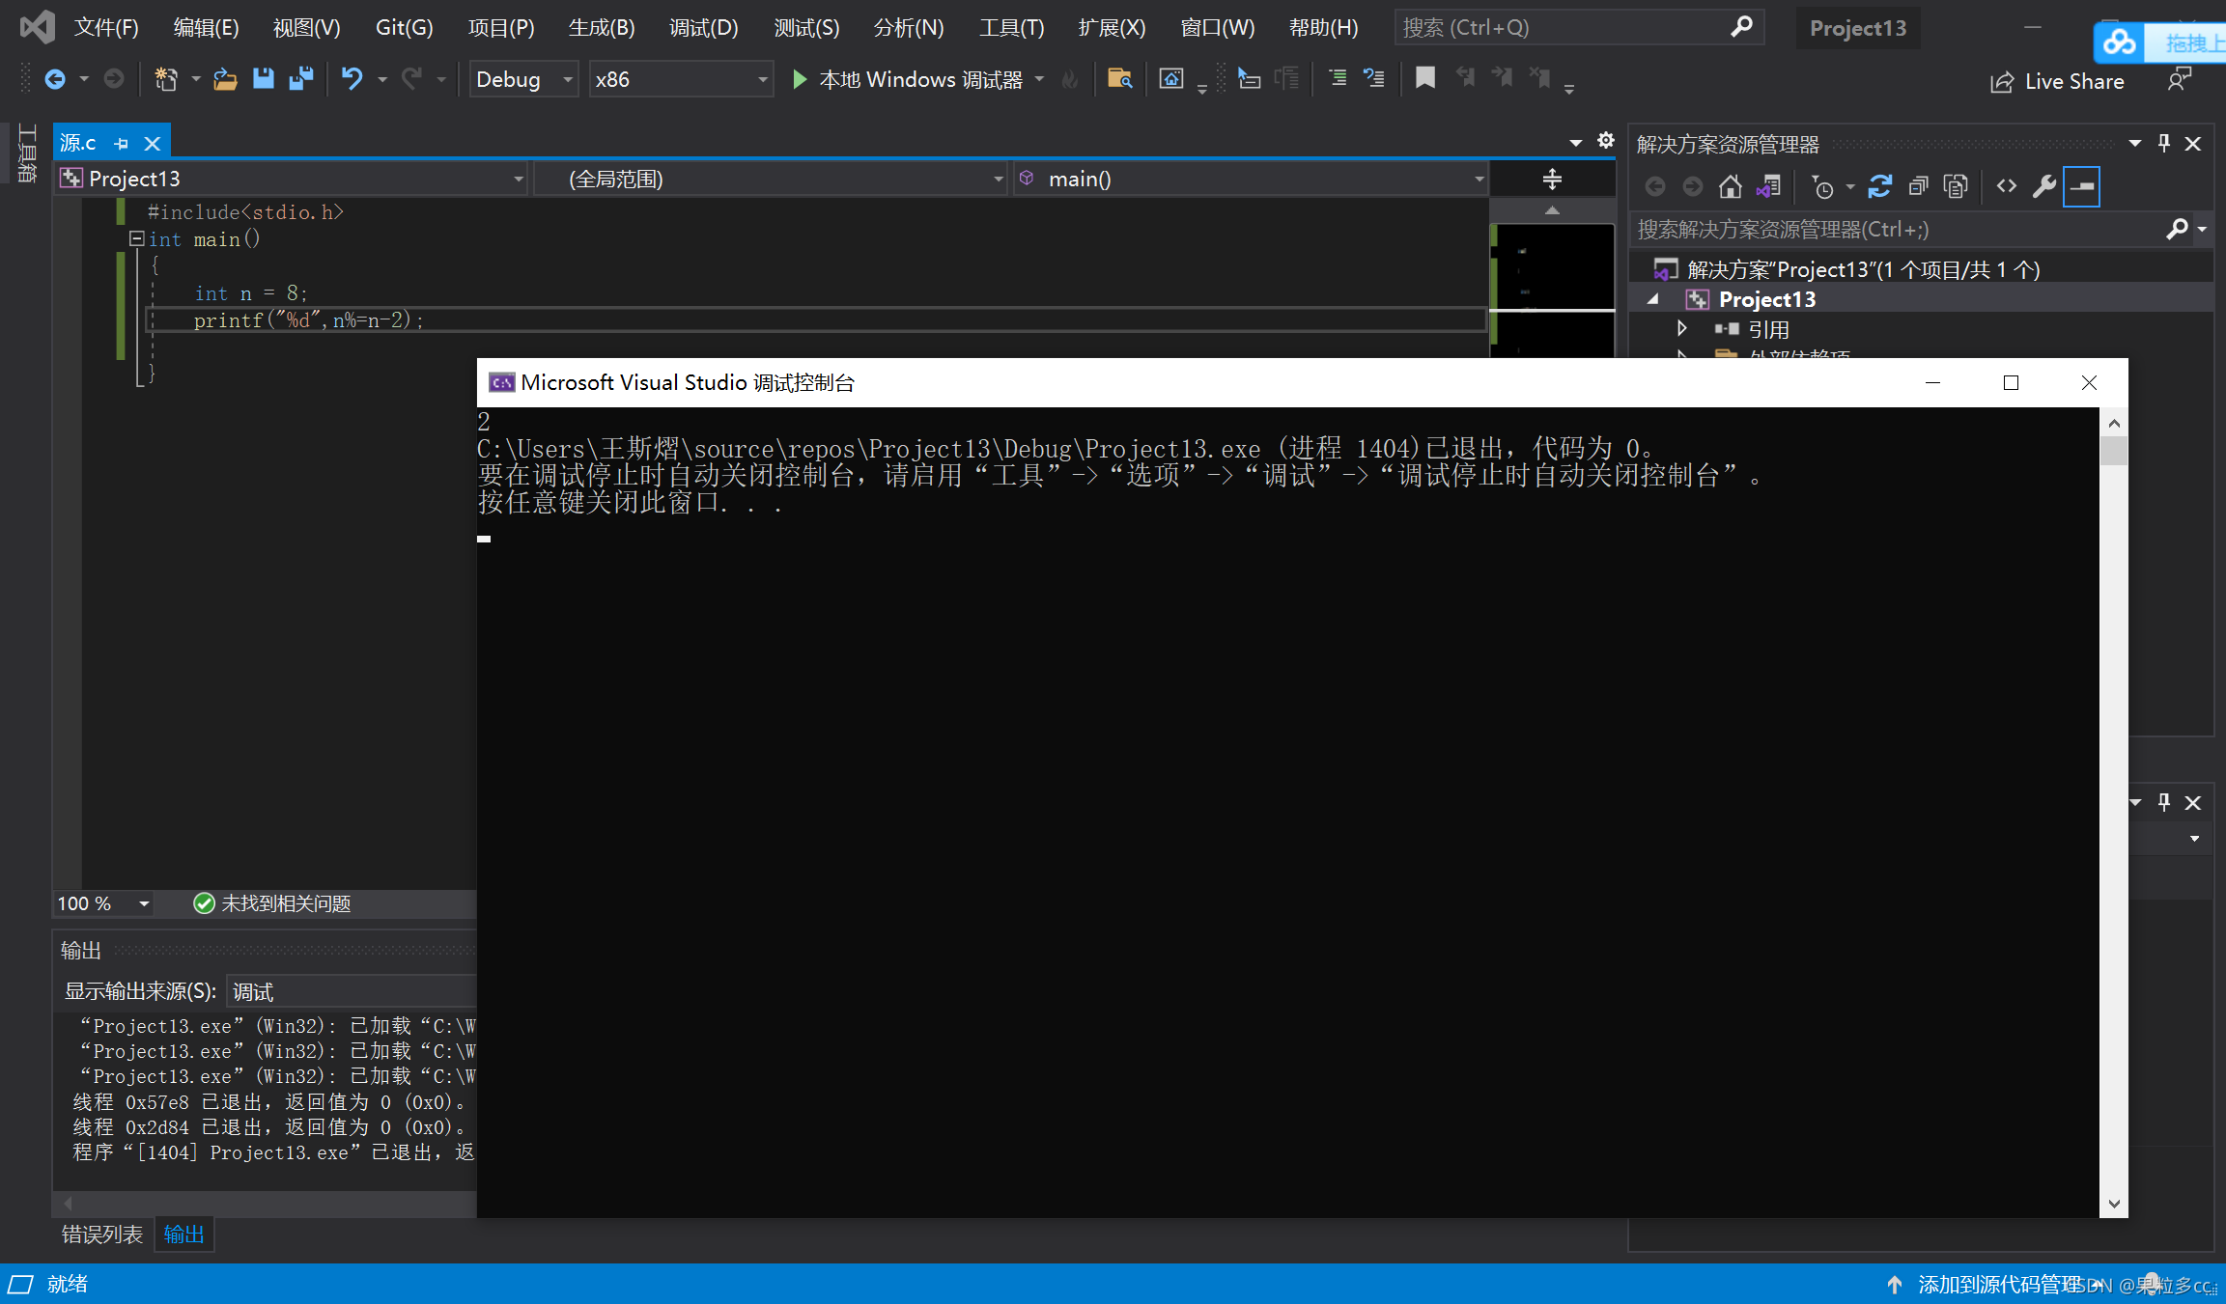Toggle the bookmark icon in toolbar
Image resolution: width=2226 pixels, height=1304 pixels.
(x=1424, y=78)
